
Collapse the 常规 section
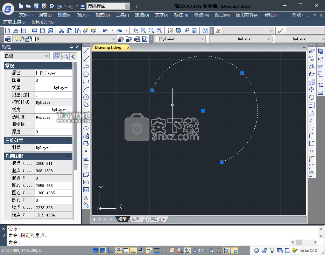click(x=69, y=66)
